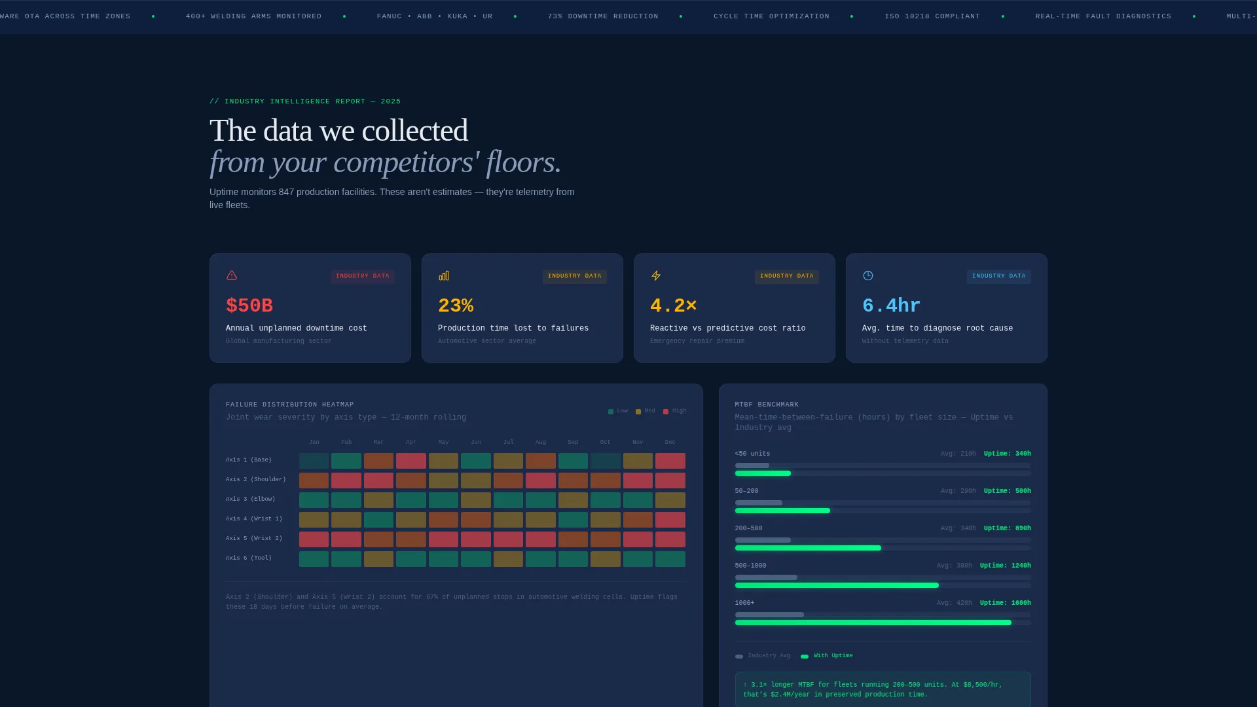Click the red INDUSTRY DATA badge on $50B card

pyautogui.click(x=363, y=276)
